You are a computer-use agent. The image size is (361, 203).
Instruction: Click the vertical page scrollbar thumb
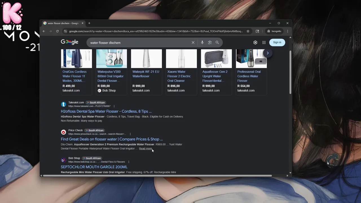pos(290,72)
